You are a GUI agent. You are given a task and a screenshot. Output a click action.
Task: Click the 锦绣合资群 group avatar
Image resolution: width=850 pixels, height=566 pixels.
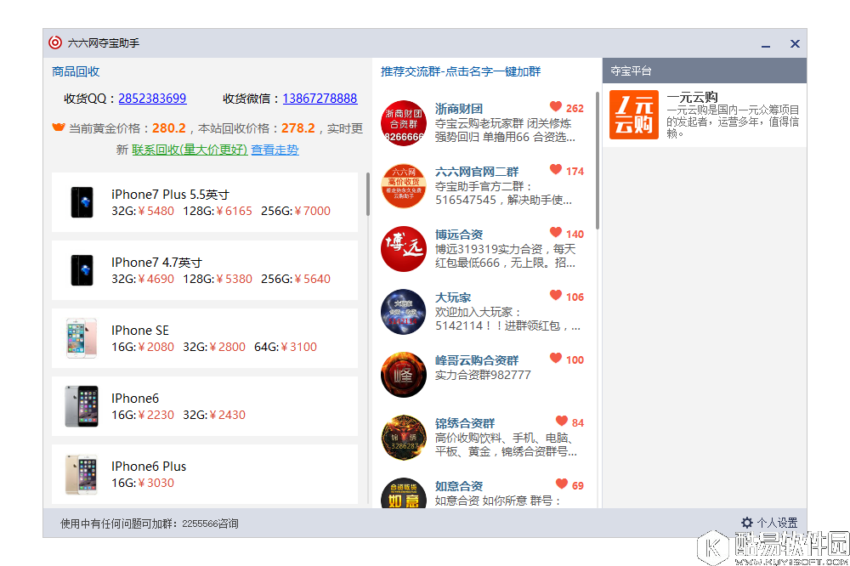point(403,438)
